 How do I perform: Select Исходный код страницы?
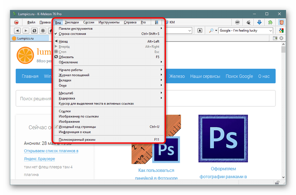(x=108, y=127)
